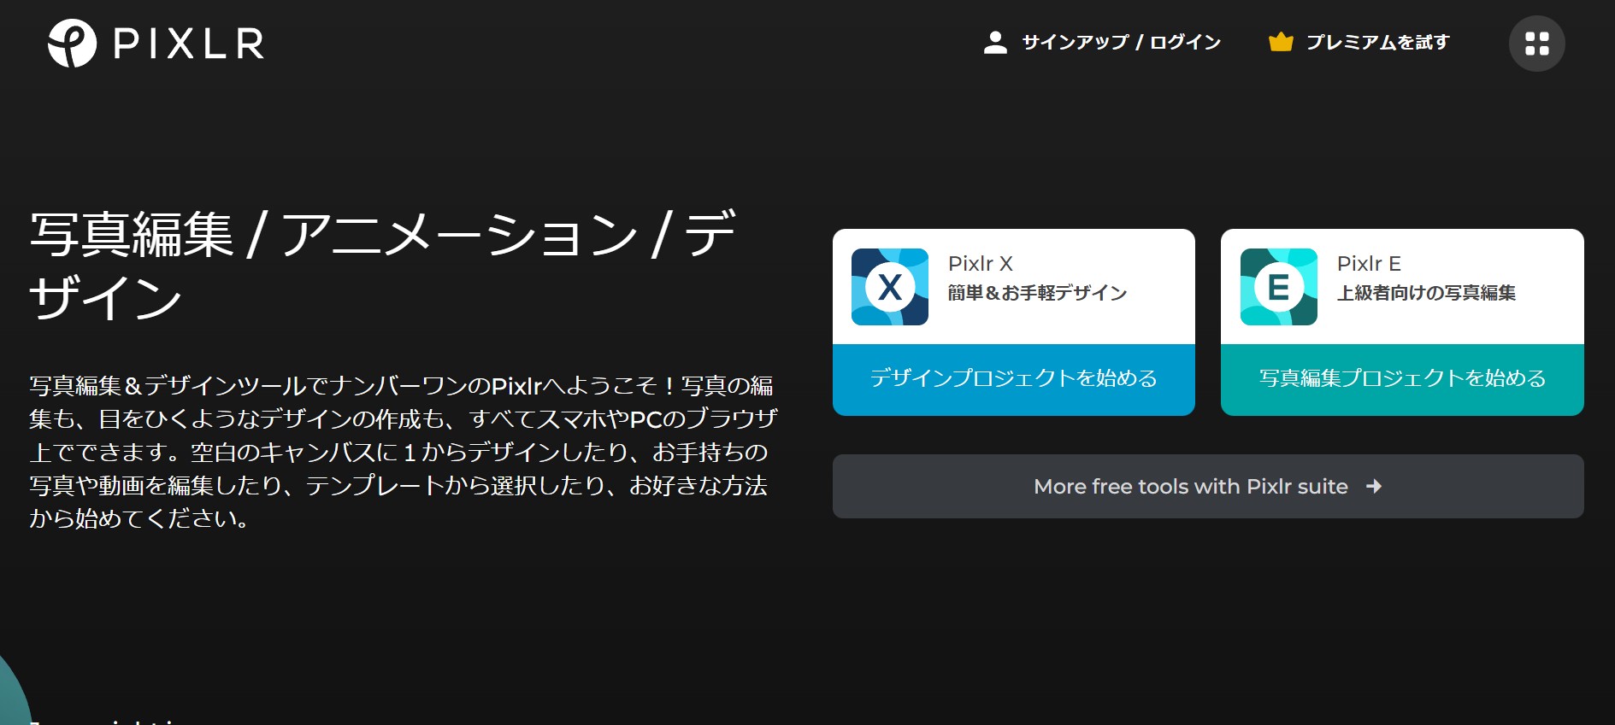Click the Pixlr circular logo icon

click(72, 43)
